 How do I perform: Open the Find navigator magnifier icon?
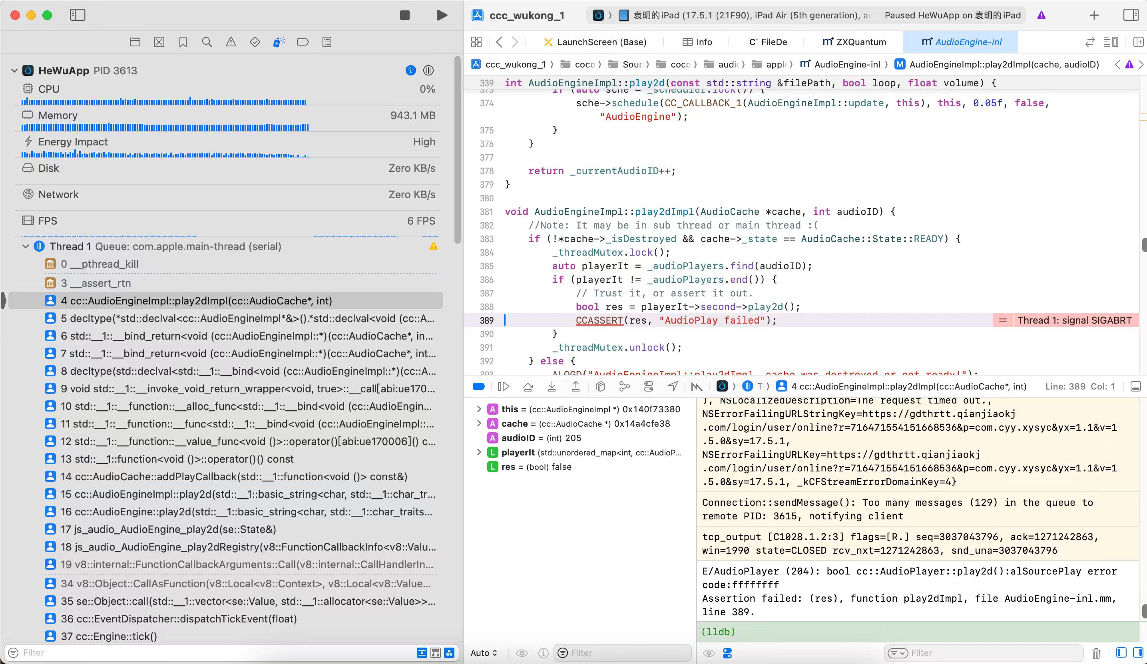(207, 42)
